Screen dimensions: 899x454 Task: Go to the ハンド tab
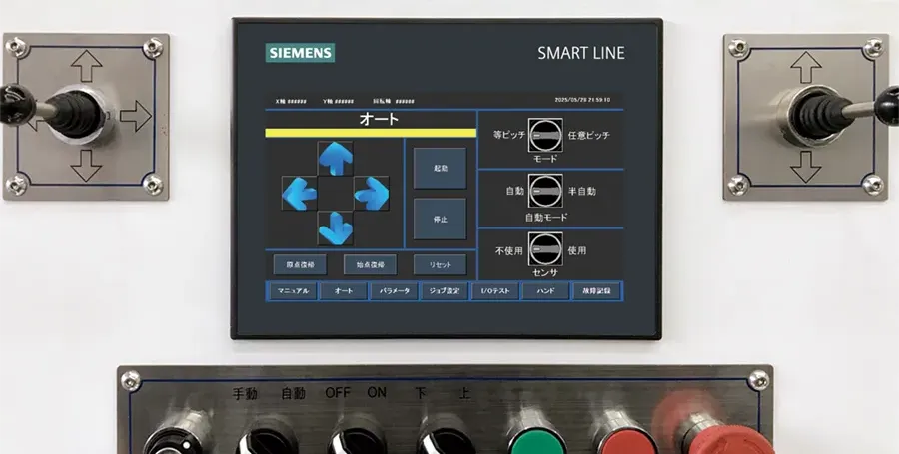point(545,291)
